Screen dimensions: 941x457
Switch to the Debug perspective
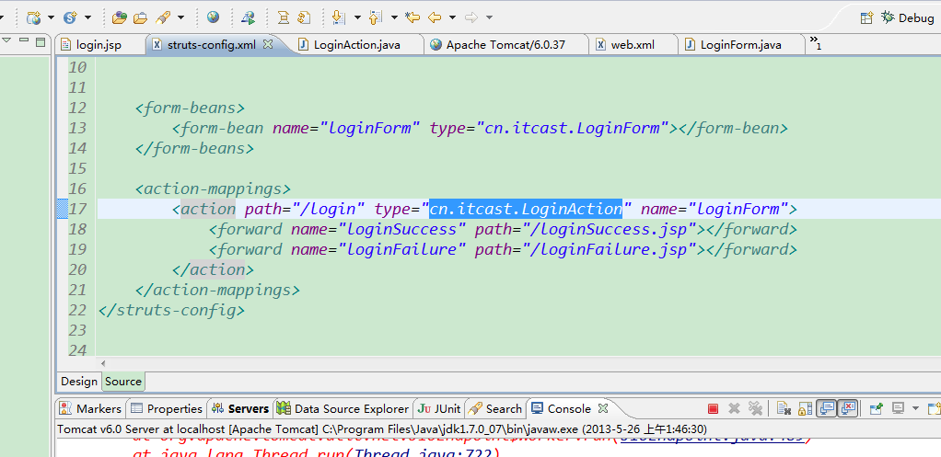pyautogui.click(x=907, y=17)
